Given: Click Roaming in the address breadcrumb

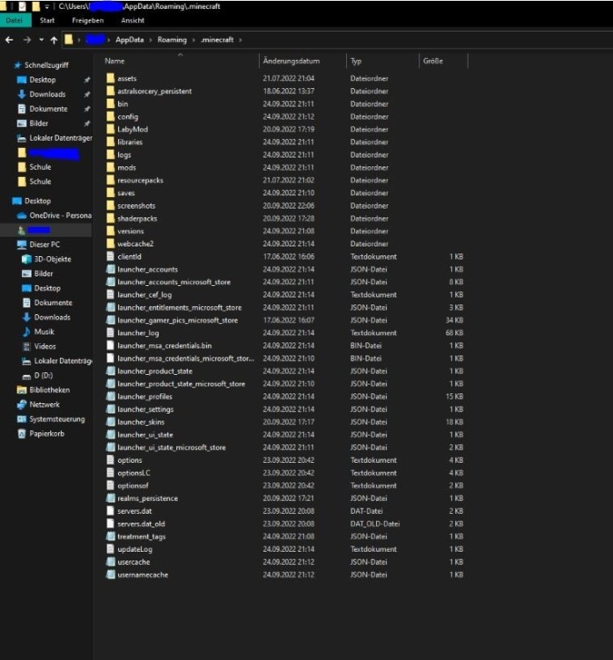Looking at the screenshot, I should coord(172,40).
